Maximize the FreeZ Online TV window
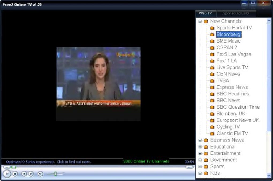 [253, 3]
